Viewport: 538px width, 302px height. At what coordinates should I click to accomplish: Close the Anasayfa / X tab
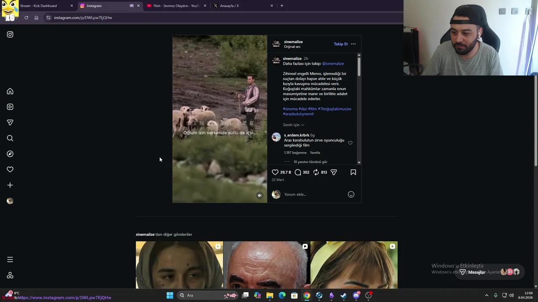272,6
